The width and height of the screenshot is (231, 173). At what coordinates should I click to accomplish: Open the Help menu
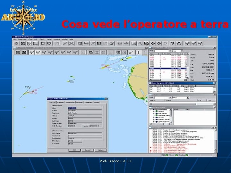pos(71,39)
